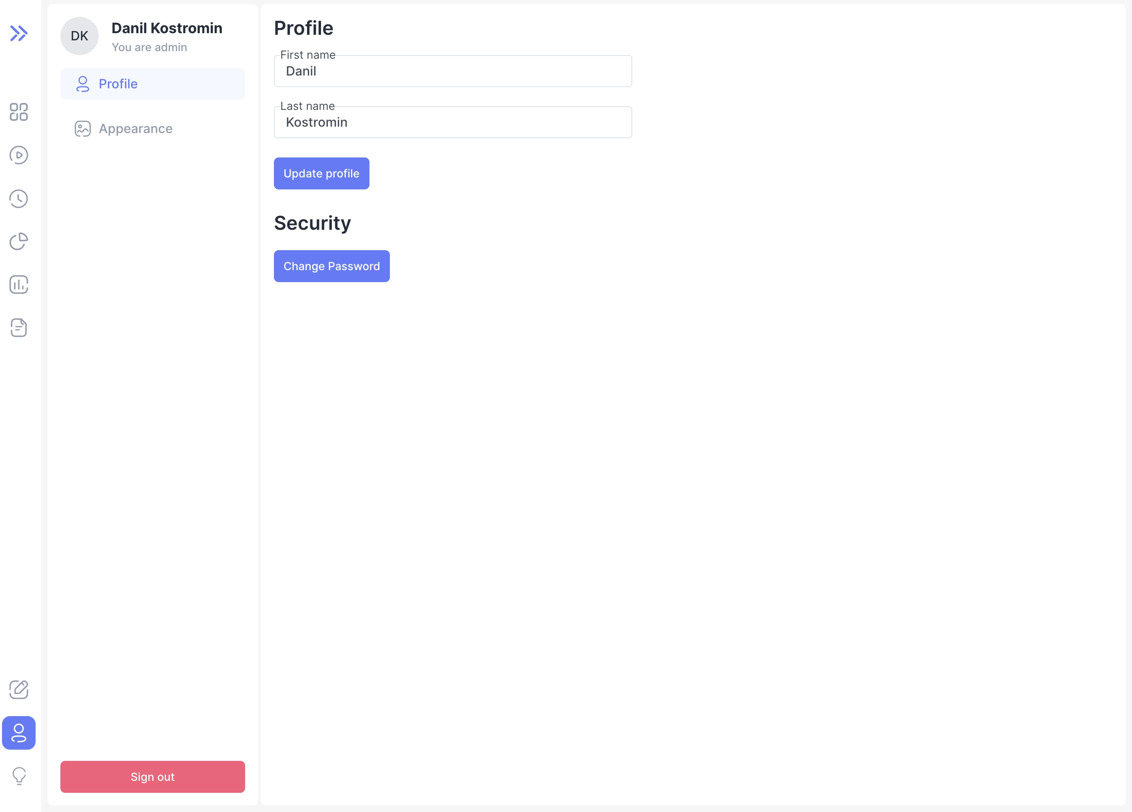Expand the sidebar with the double-chevron arrow

click(x=18, y=34)
